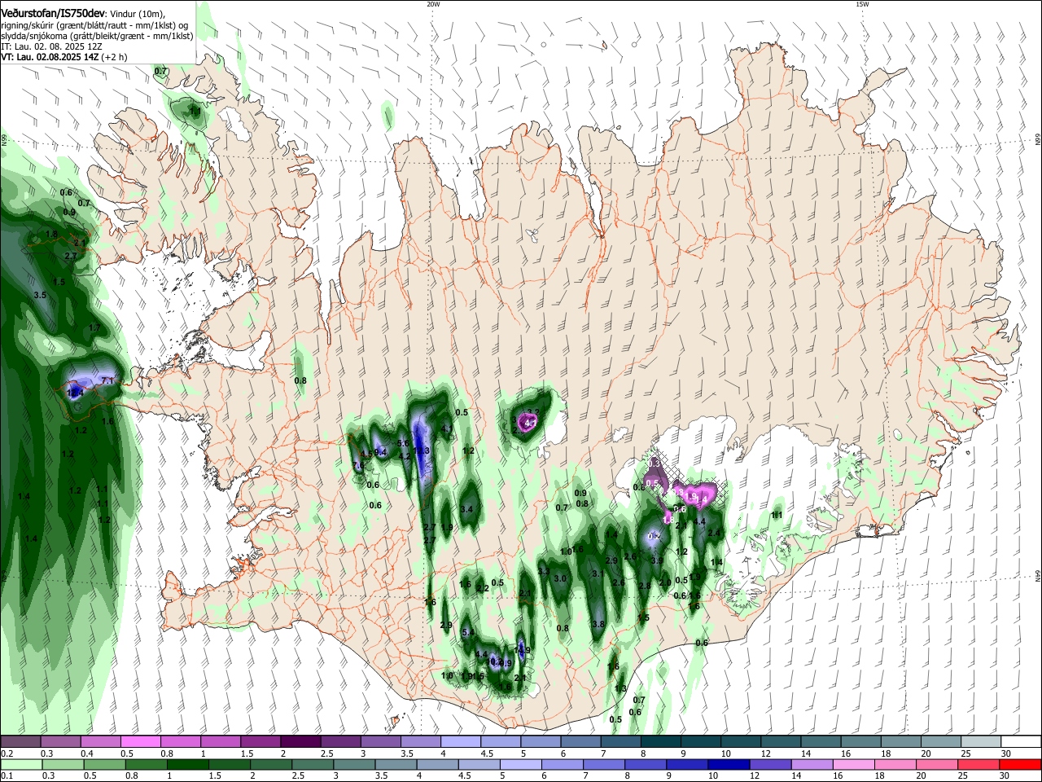Click the 3.1 rainfall value on the map
The image size is (1042, 782).
(x=598, y=573)
